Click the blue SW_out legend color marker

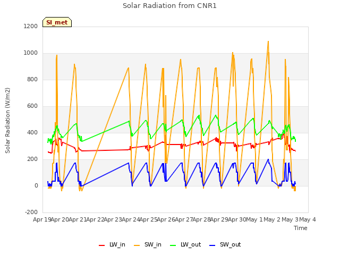[212, 245]
